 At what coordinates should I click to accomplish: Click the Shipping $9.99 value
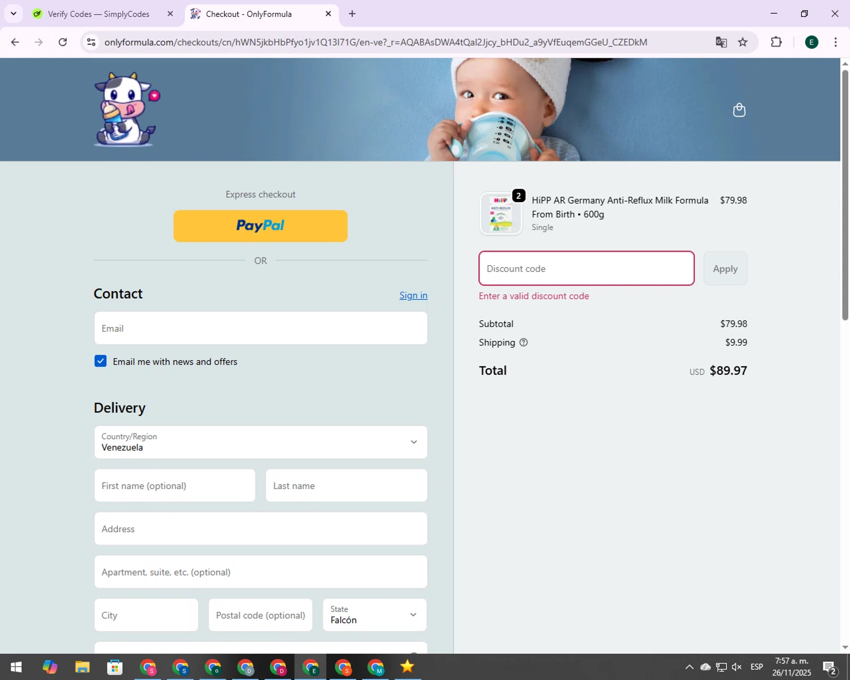[x=736, y=342]
